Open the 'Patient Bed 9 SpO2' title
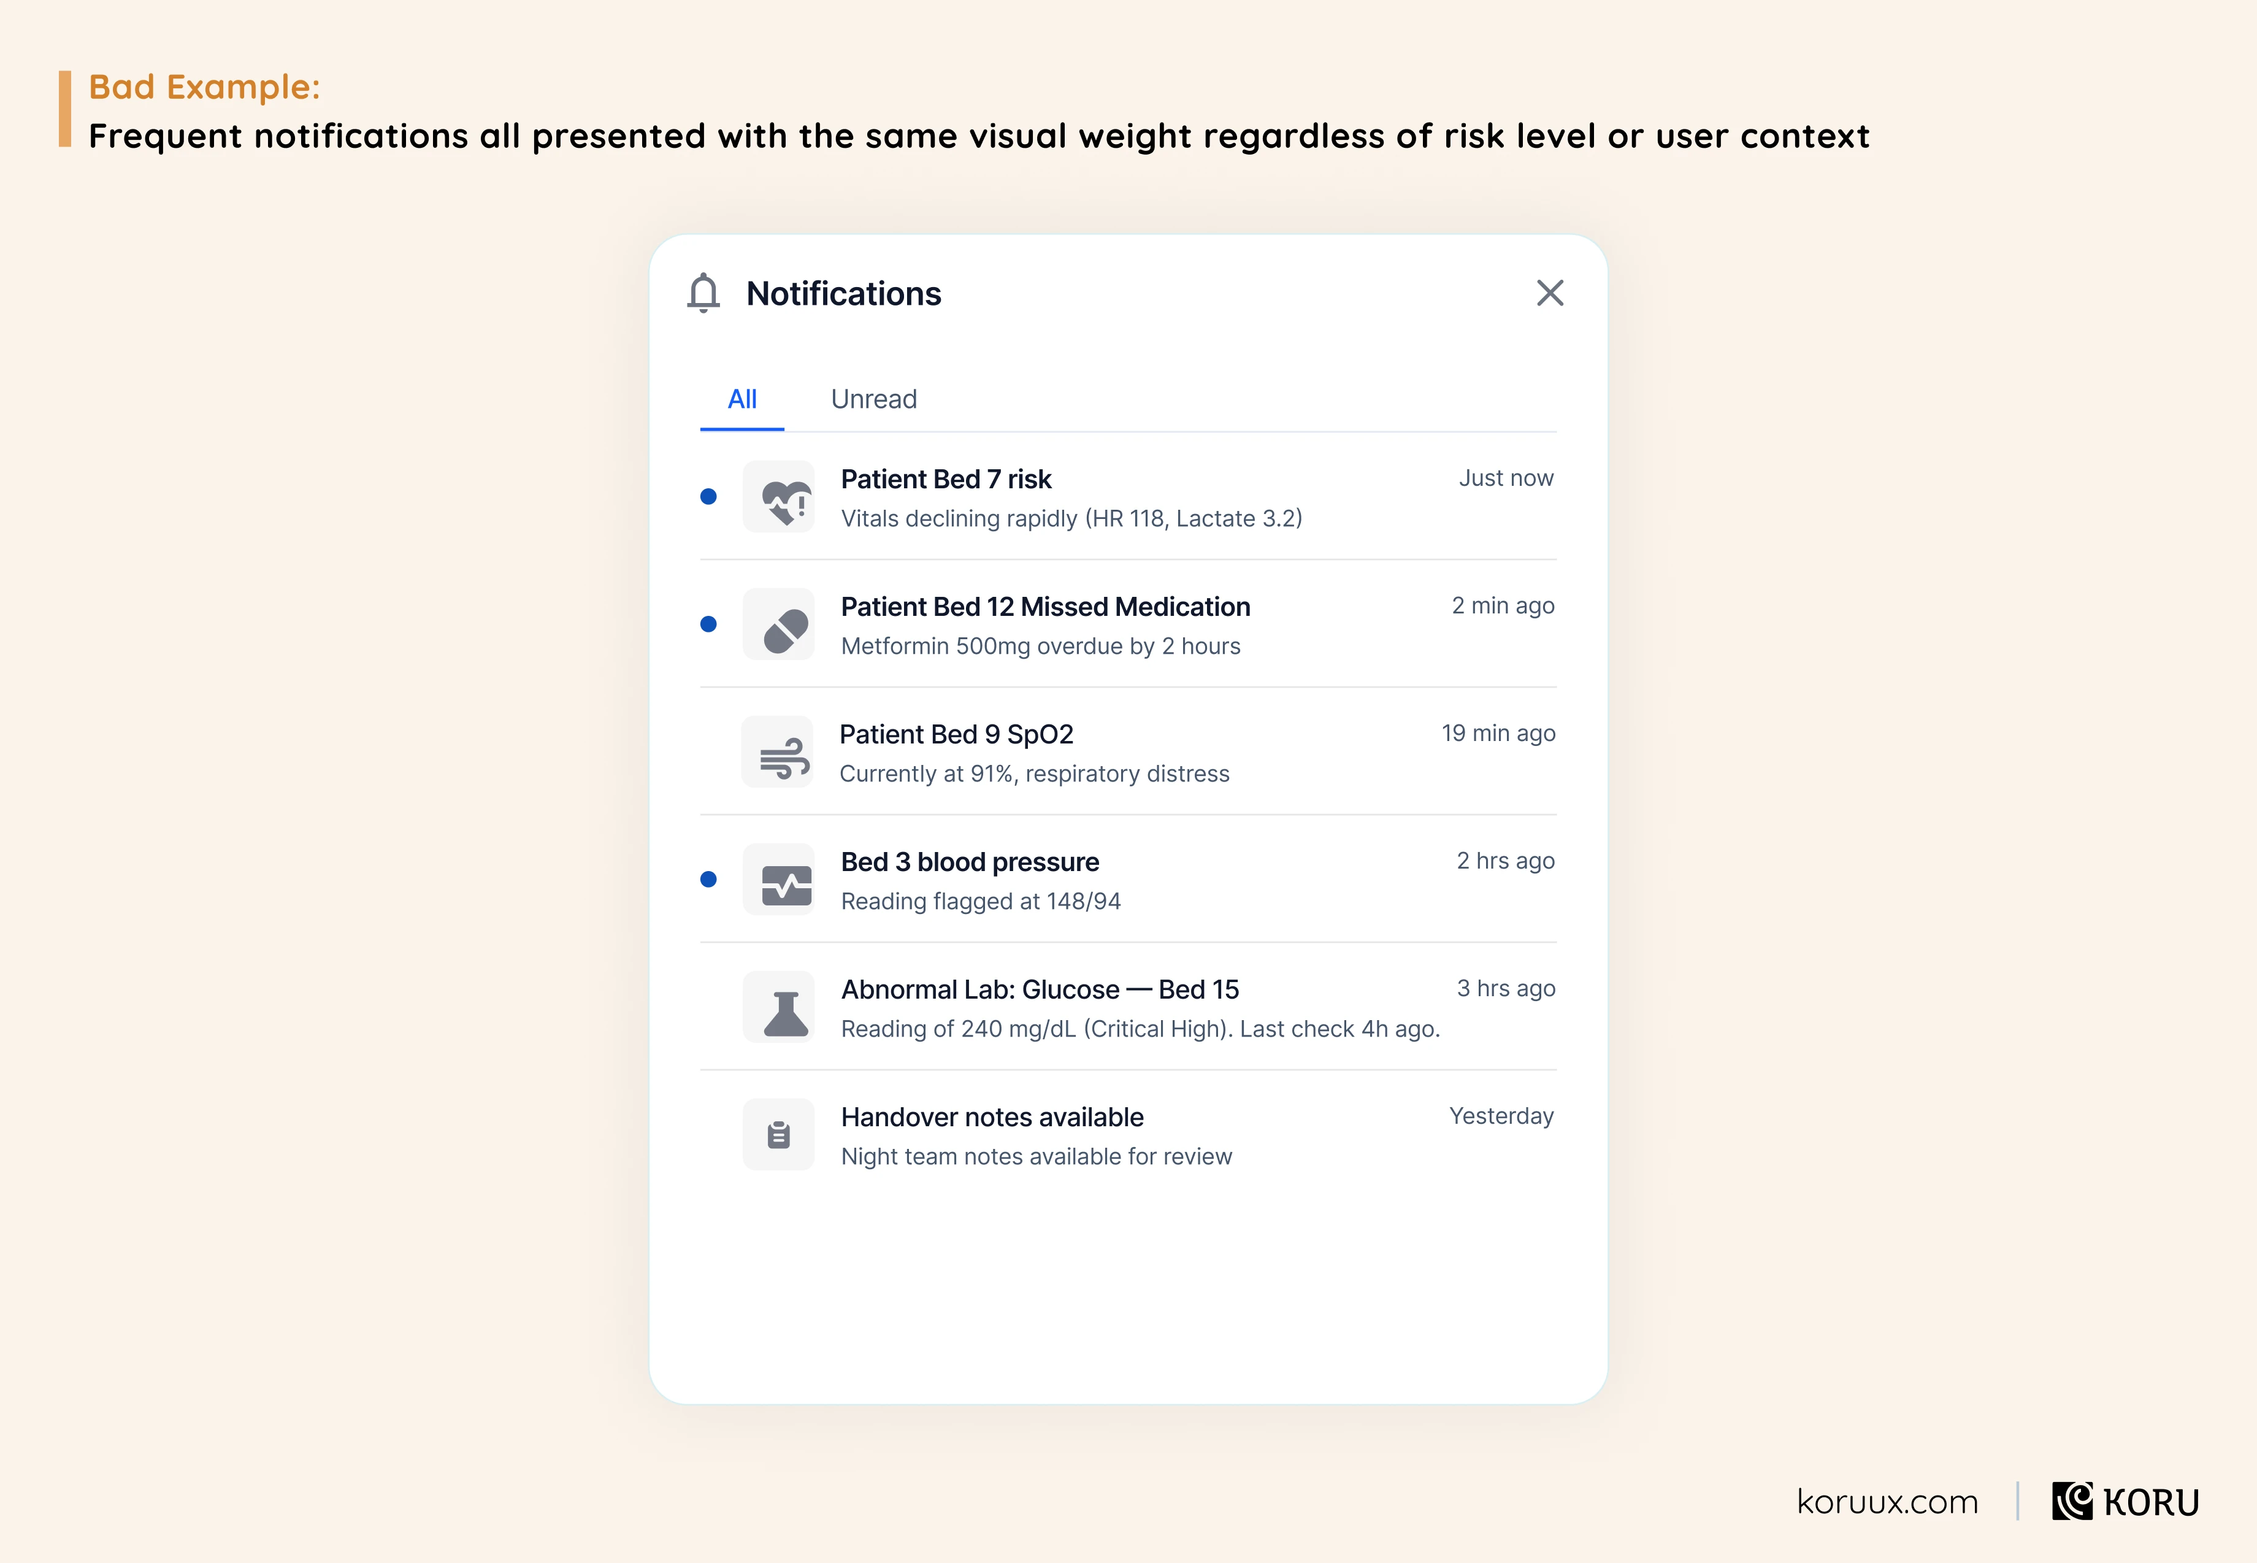2257x1563 pixels. click(957, 734)
